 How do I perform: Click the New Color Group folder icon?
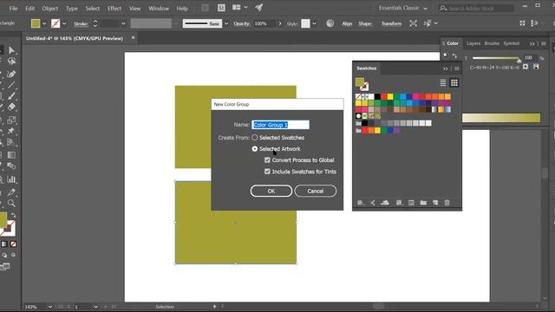pyautogui.click(x=423, y=203)
